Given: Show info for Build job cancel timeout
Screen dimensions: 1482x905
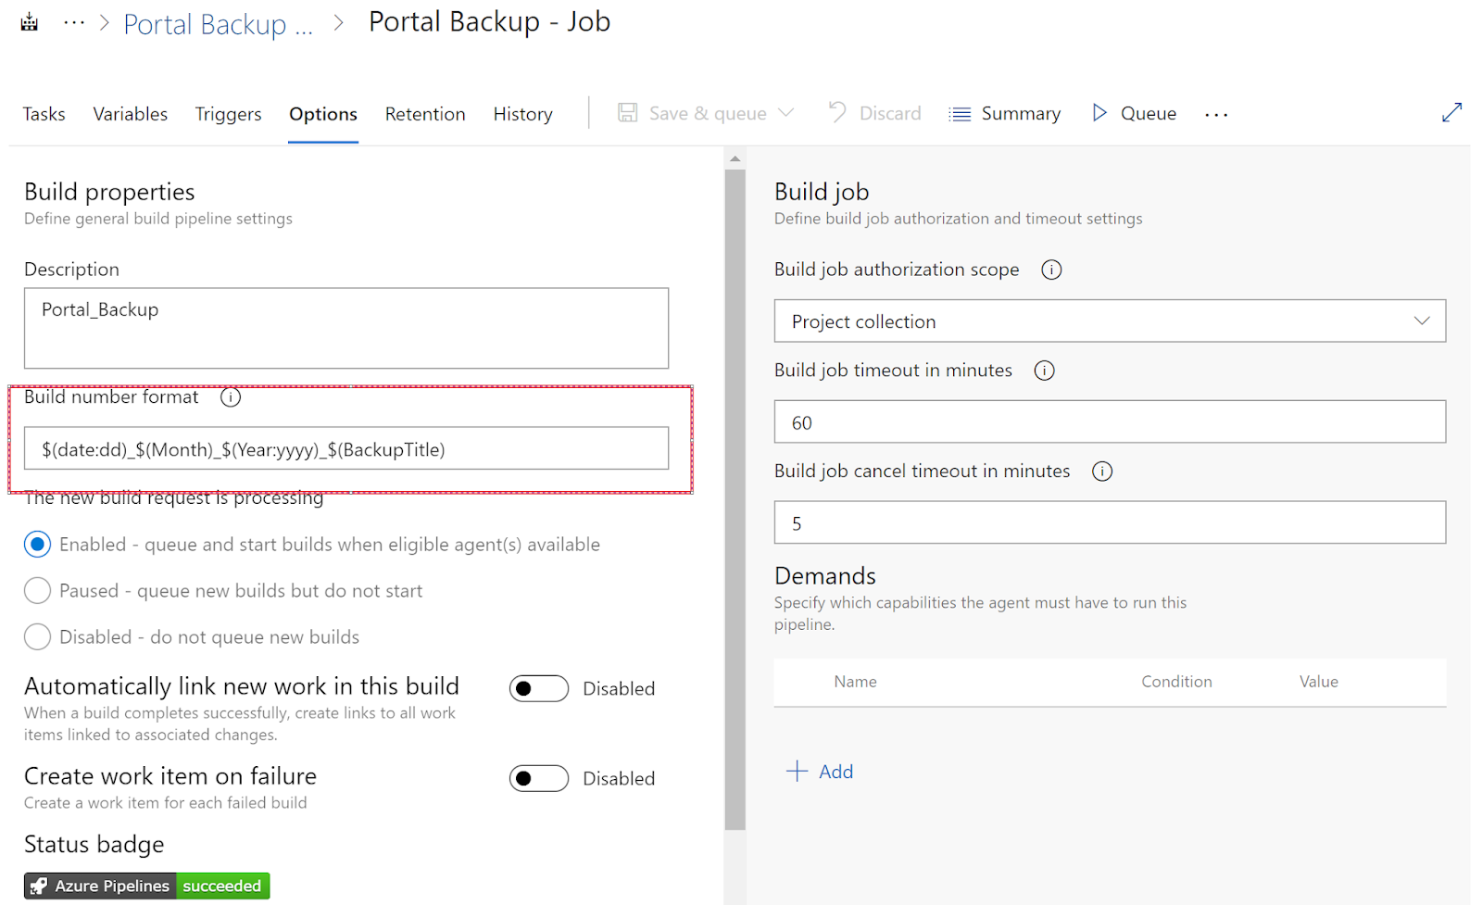Looking at the screenshot, I should 1102,471.
